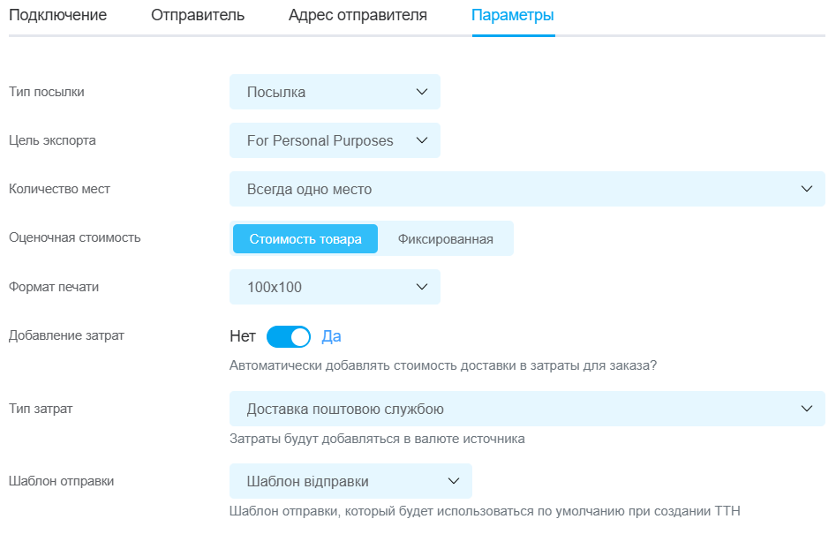Open the Тип посылки dropdown
The height and width of the screenshot is (534, 836).
335,92
